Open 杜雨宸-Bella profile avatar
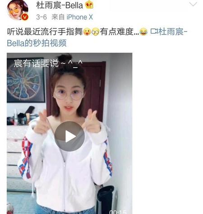Viewport: 203px width, 214px height. pyautogui.click(x=18, y=10)
